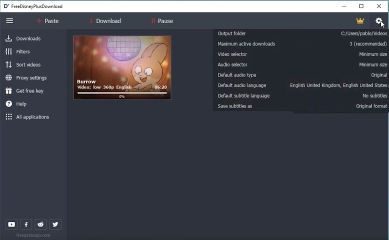Click the Output folder label
This screenshot has height=240, width=389.
(x=232, y=33)
